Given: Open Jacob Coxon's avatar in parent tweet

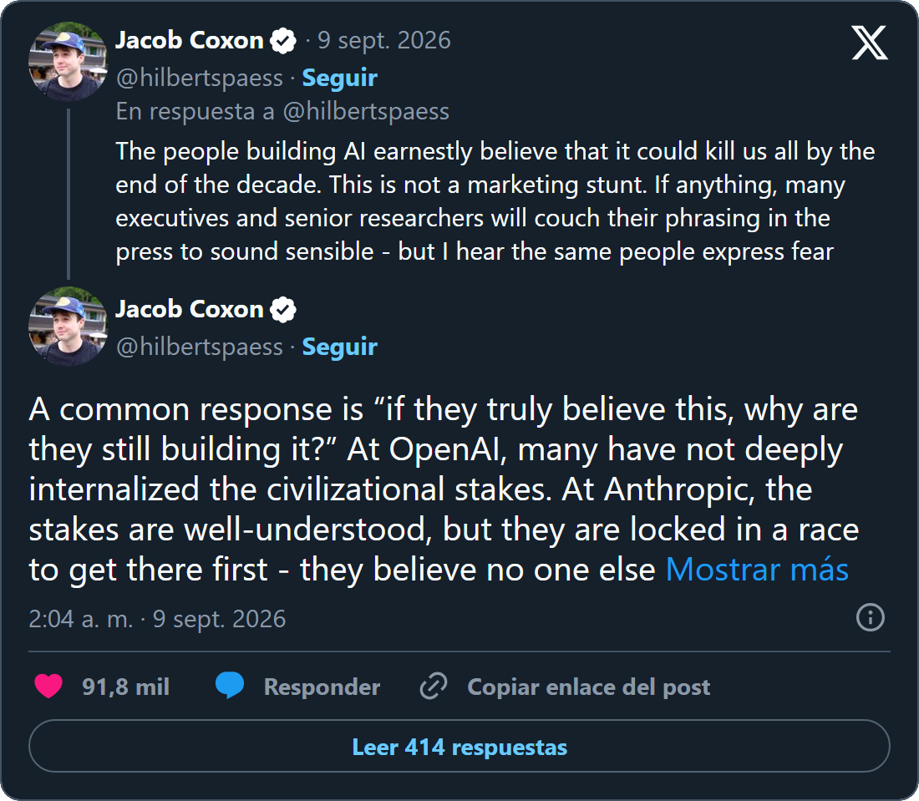Looking at the screenshot, I should click(68, 62).
